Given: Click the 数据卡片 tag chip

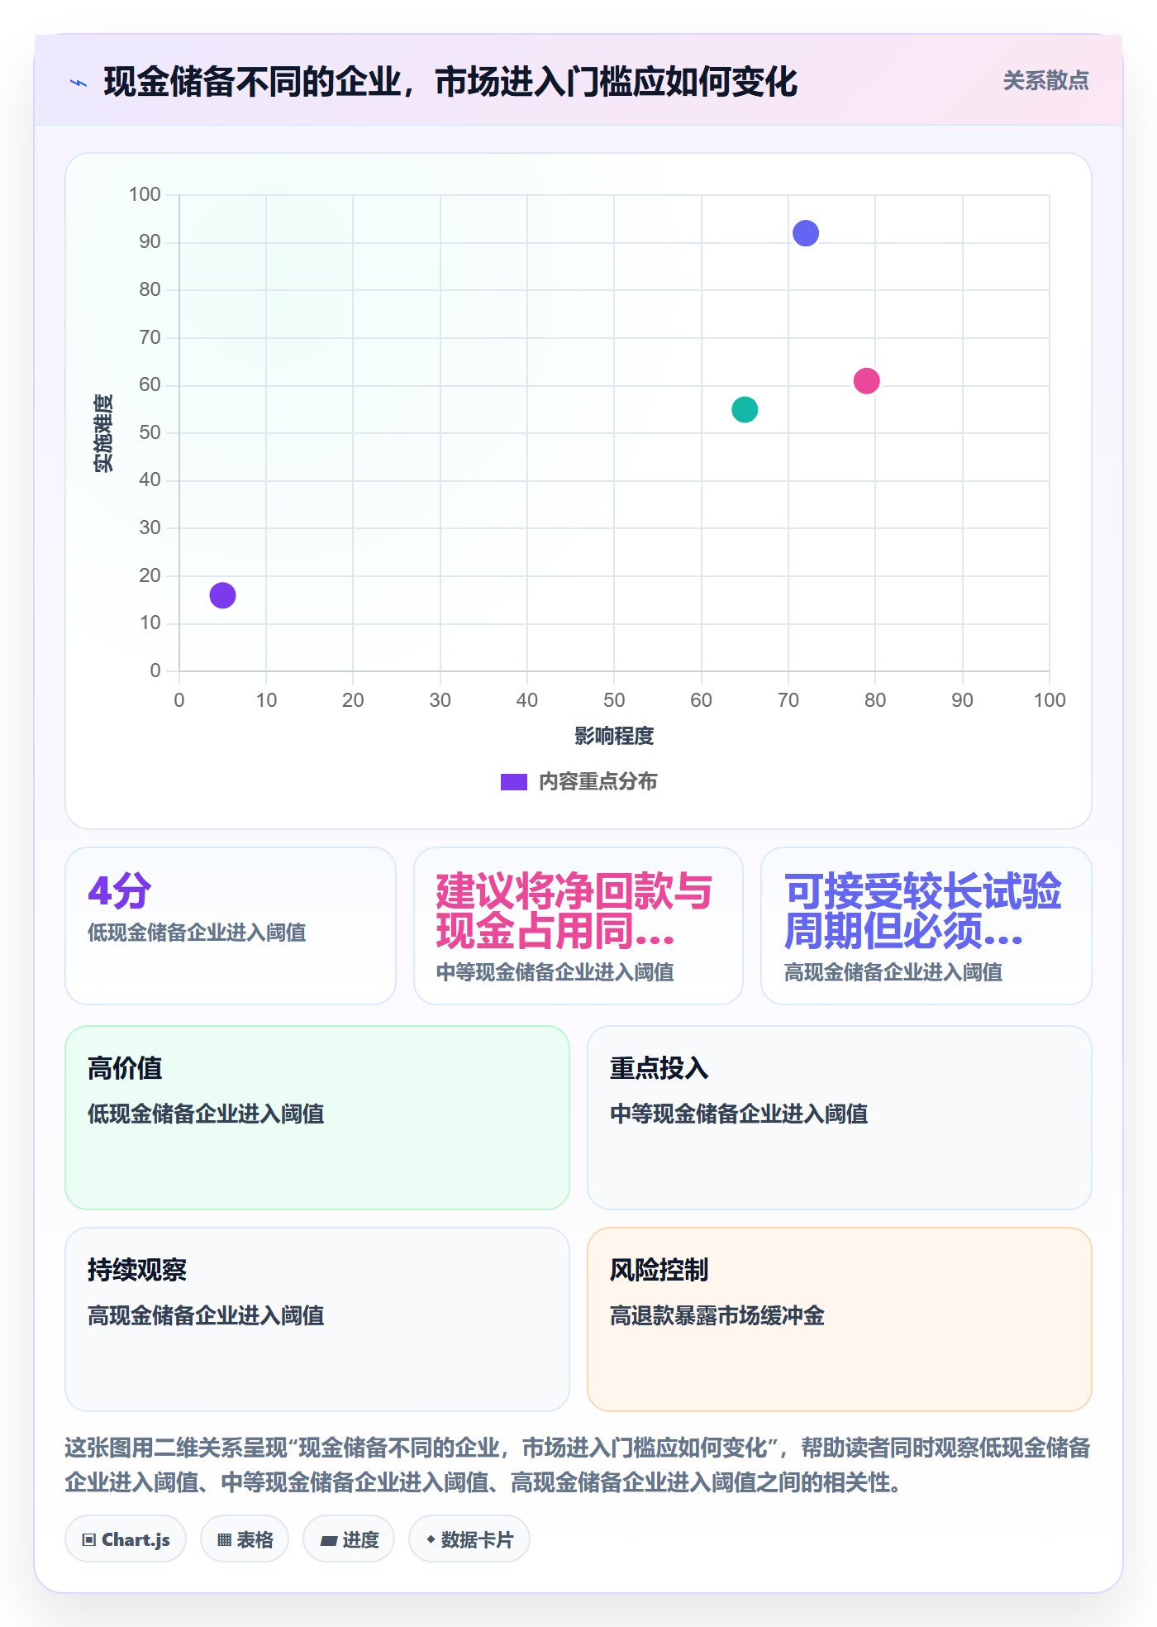Looking at the screenshot, I should tap(469, 1539).
